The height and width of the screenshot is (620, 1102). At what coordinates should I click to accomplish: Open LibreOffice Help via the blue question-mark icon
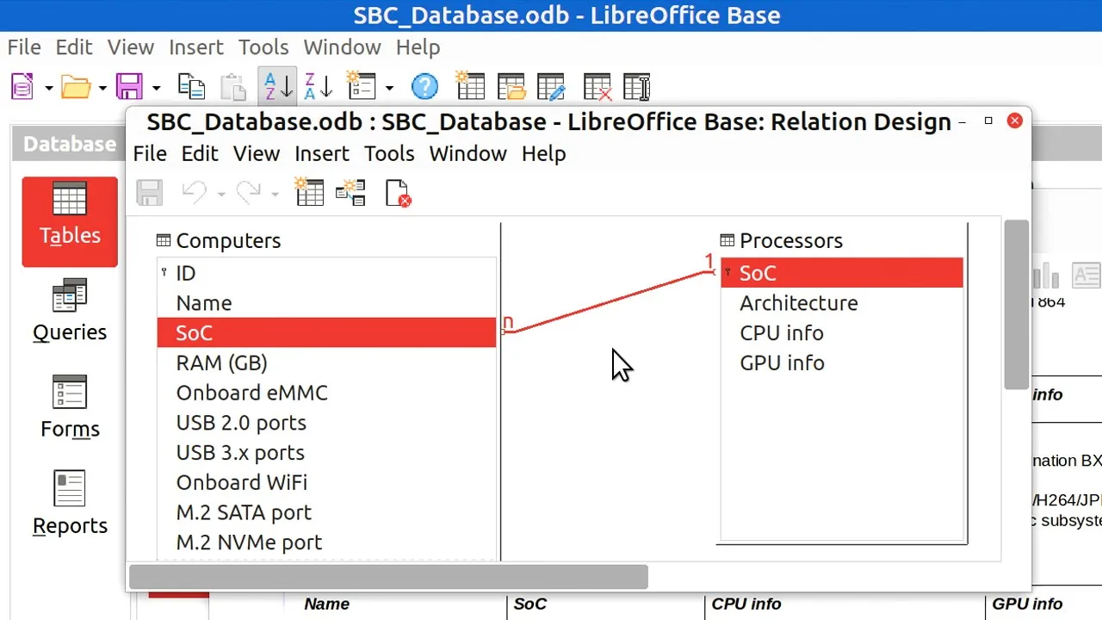tap(424, 87)
